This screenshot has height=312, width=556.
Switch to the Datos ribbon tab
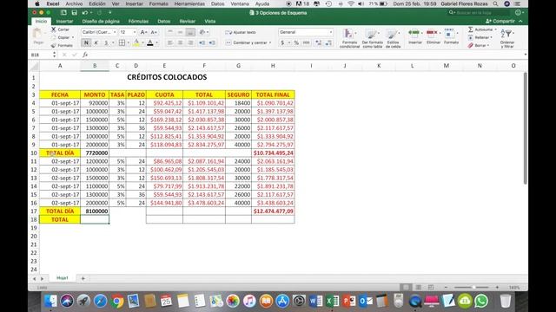point(164,21)
